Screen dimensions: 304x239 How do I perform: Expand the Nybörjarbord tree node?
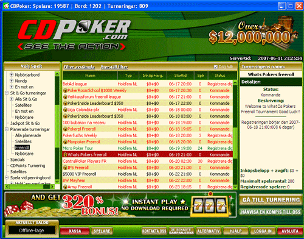pyautogui.click(x=12, y=75)
